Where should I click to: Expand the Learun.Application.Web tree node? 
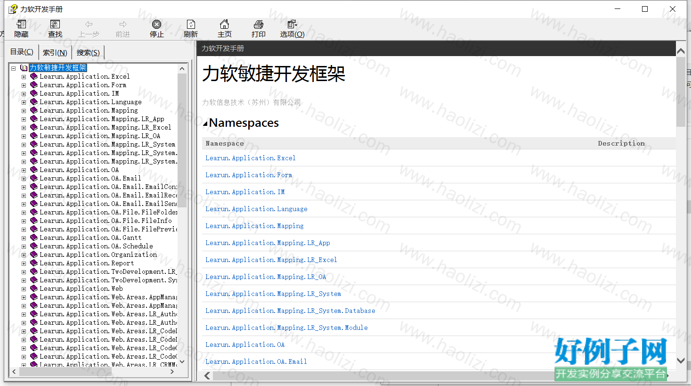point(24,289)
